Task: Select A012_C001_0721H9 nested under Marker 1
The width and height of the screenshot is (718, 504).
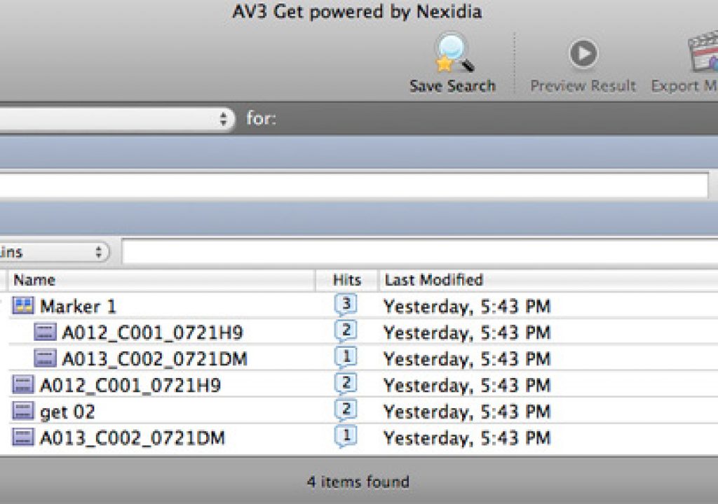Action: tap(359, 332)
